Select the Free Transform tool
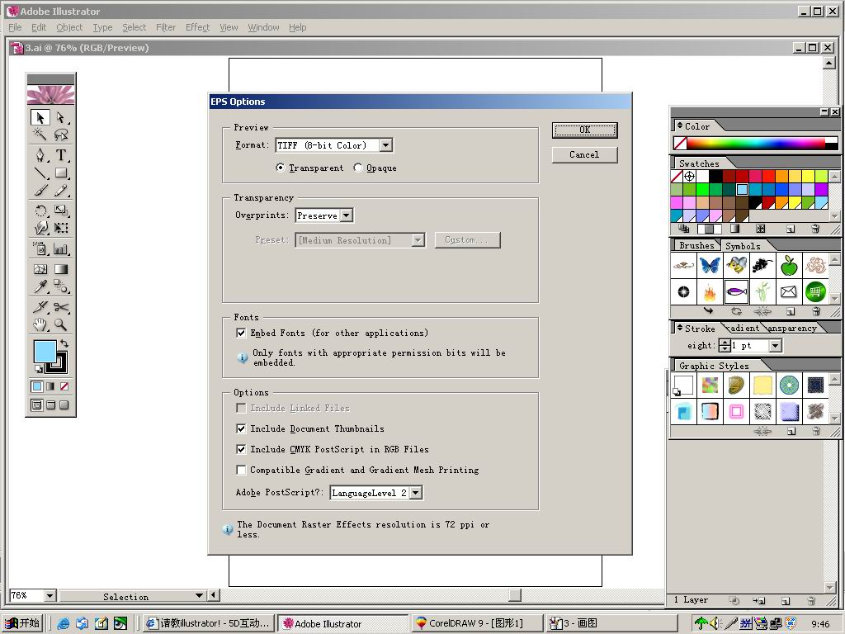Screen dimensions: 845x634 (x=61, y=228)
